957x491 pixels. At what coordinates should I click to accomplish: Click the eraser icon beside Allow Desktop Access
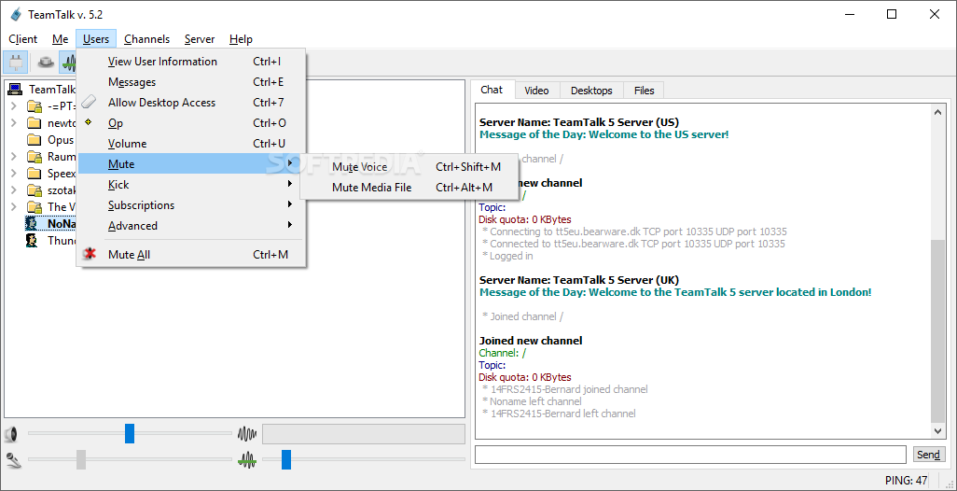[90, 102]
